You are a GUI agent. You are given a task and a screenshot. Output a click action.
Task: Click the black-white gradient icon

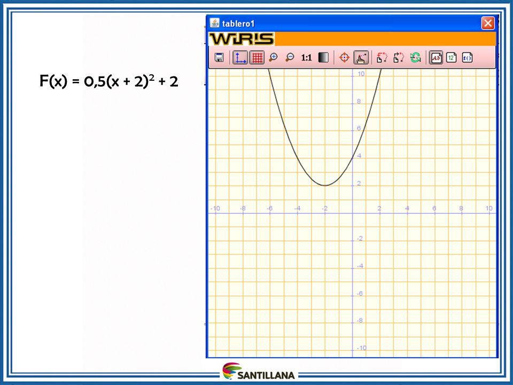tap(323, 58)
